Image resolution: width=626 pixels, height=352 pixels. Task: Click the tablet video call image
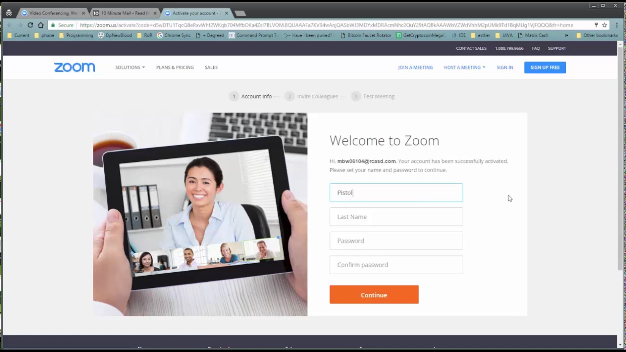click(x=200, y=214)
